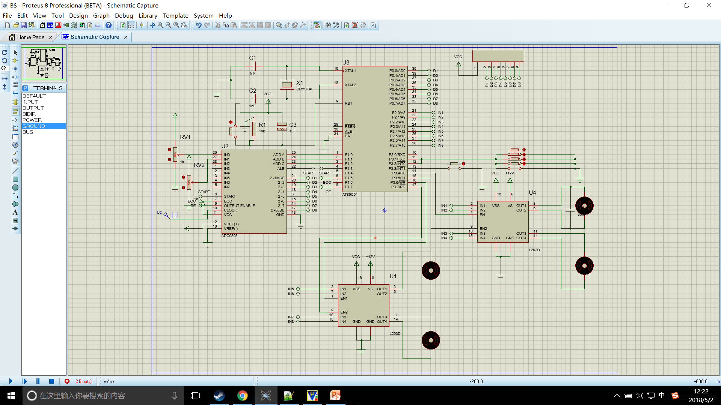Select the 2D box drawing tool

pyautogui.click(x=15, y=179)
